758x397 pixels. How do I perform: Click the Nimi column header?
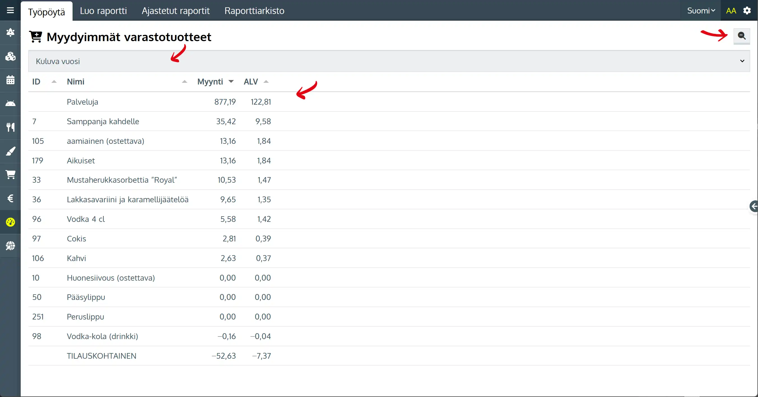click(x=76, y=82)
